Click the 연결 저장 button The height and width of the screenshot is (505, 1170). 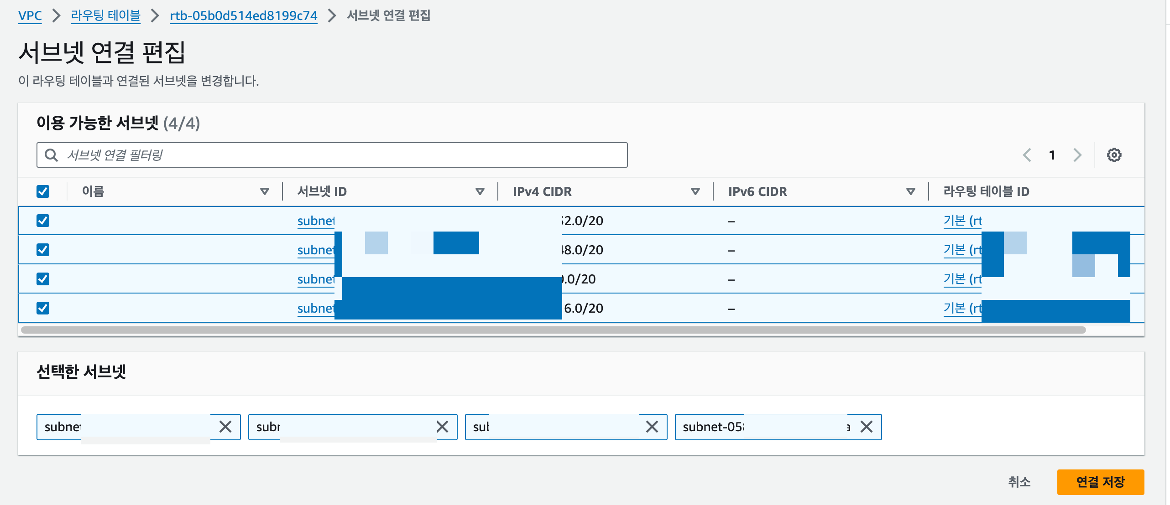pos(1100,482)
